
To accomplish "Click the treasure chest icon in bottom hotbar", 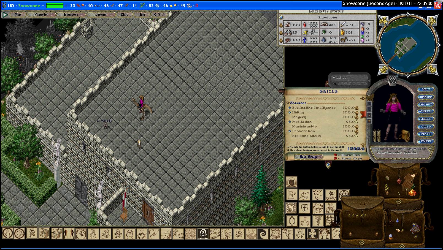I will (x=44, y=233).
